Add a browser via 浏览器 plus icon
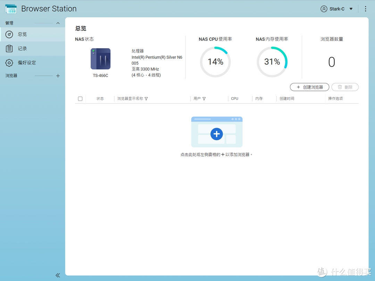 point(58,75)
